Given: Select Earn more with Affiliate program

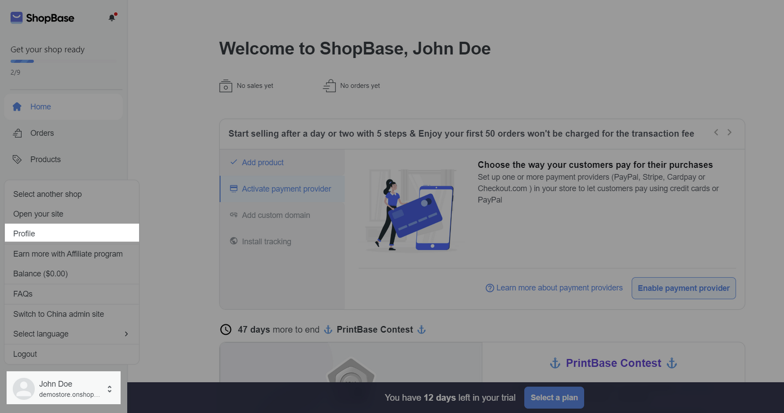Looking at the screenshot, I should pyautogui.click(x=72, y=254).
